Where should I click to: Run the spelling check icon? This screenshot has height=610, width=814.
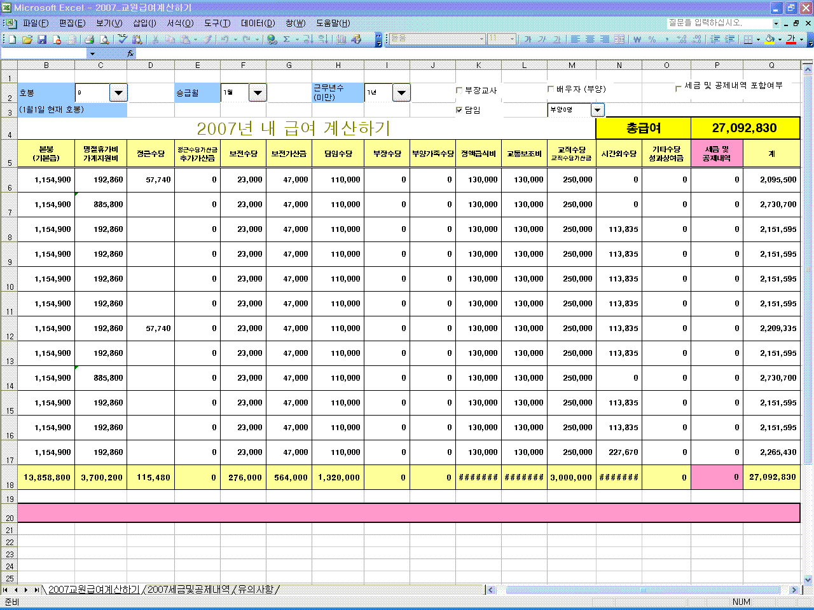tap(123, 39)
